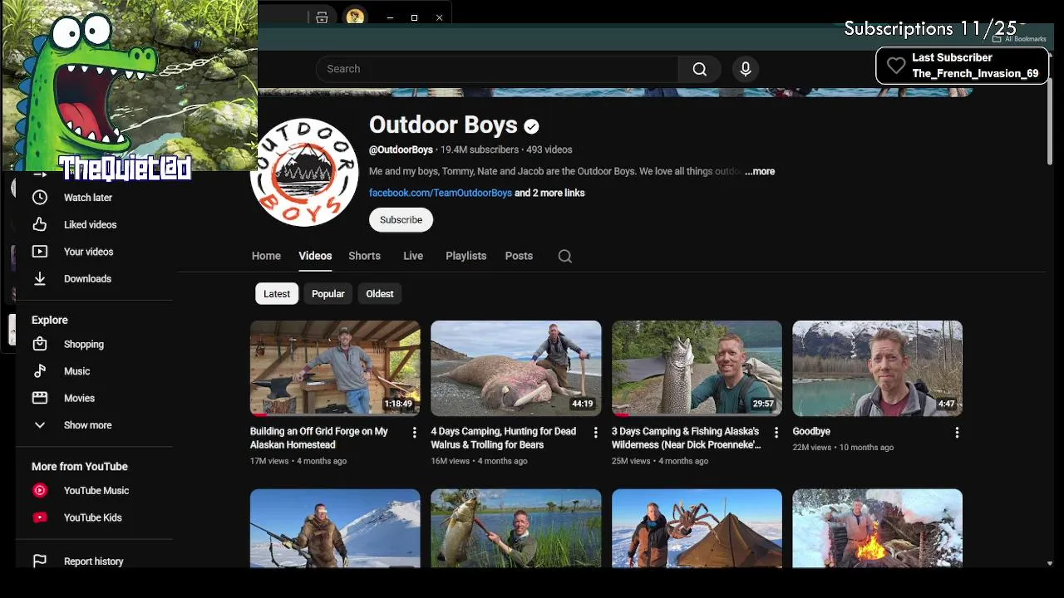Click the @OutdoorBoys handle
Viewport: 1064px width, 598px height.
tap(401, 149)
